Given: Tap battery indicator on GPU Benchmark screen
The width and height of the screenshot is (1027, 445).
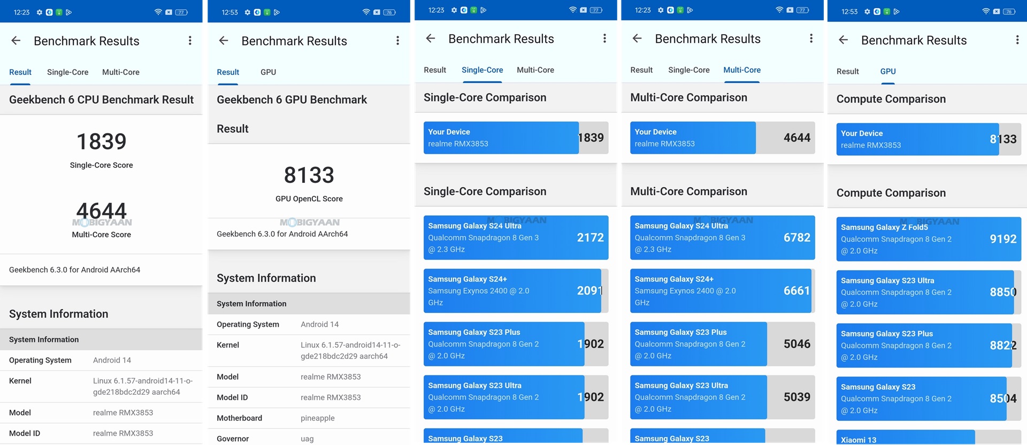Looking at the screenshot, I should 389,12.
